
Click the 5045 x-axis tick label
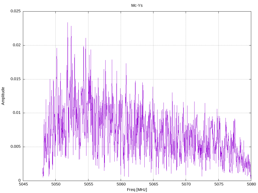click(x=23, y=184)
